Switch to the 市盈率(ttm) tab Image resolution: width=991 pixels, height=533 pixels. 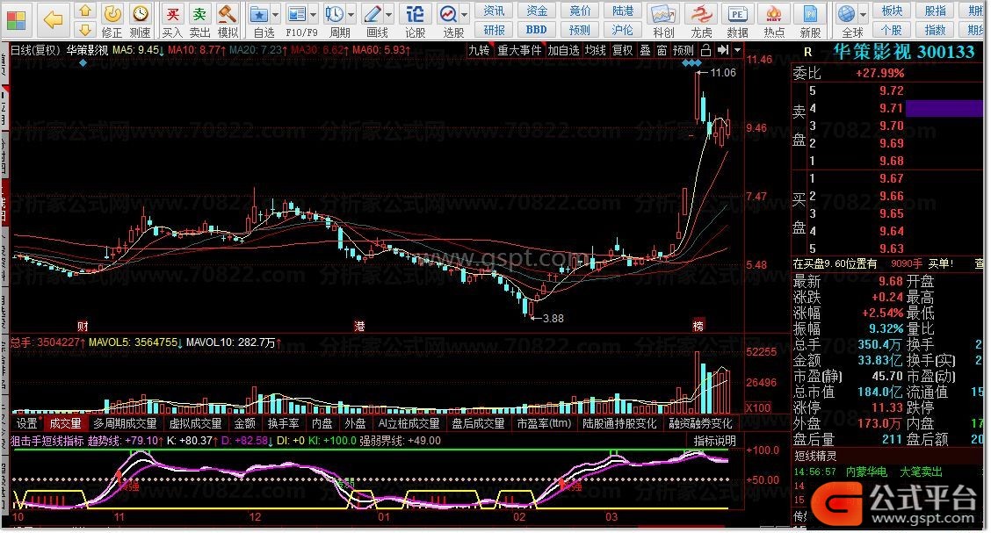point(544,423)
